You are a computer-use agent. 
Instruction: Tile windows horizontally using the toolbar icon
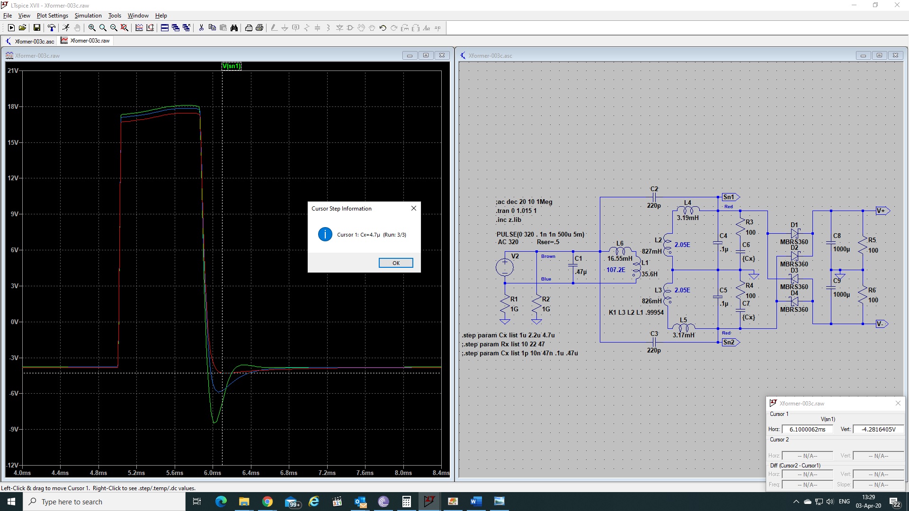tap(165, 28)
